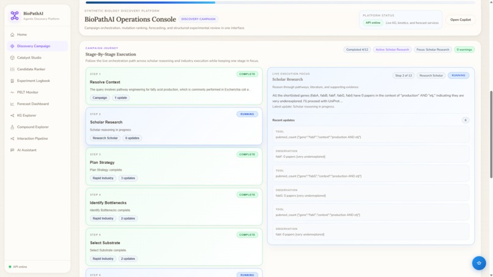Click the pubmed_count fabF tool entry
Screen dimensions: 493x277
click(x=371, y=135)
